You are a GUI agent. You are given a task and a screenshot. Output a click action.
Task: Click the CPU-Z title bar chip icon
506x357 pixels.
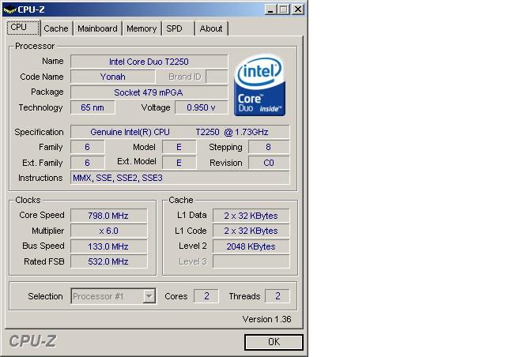coord(9,9)
